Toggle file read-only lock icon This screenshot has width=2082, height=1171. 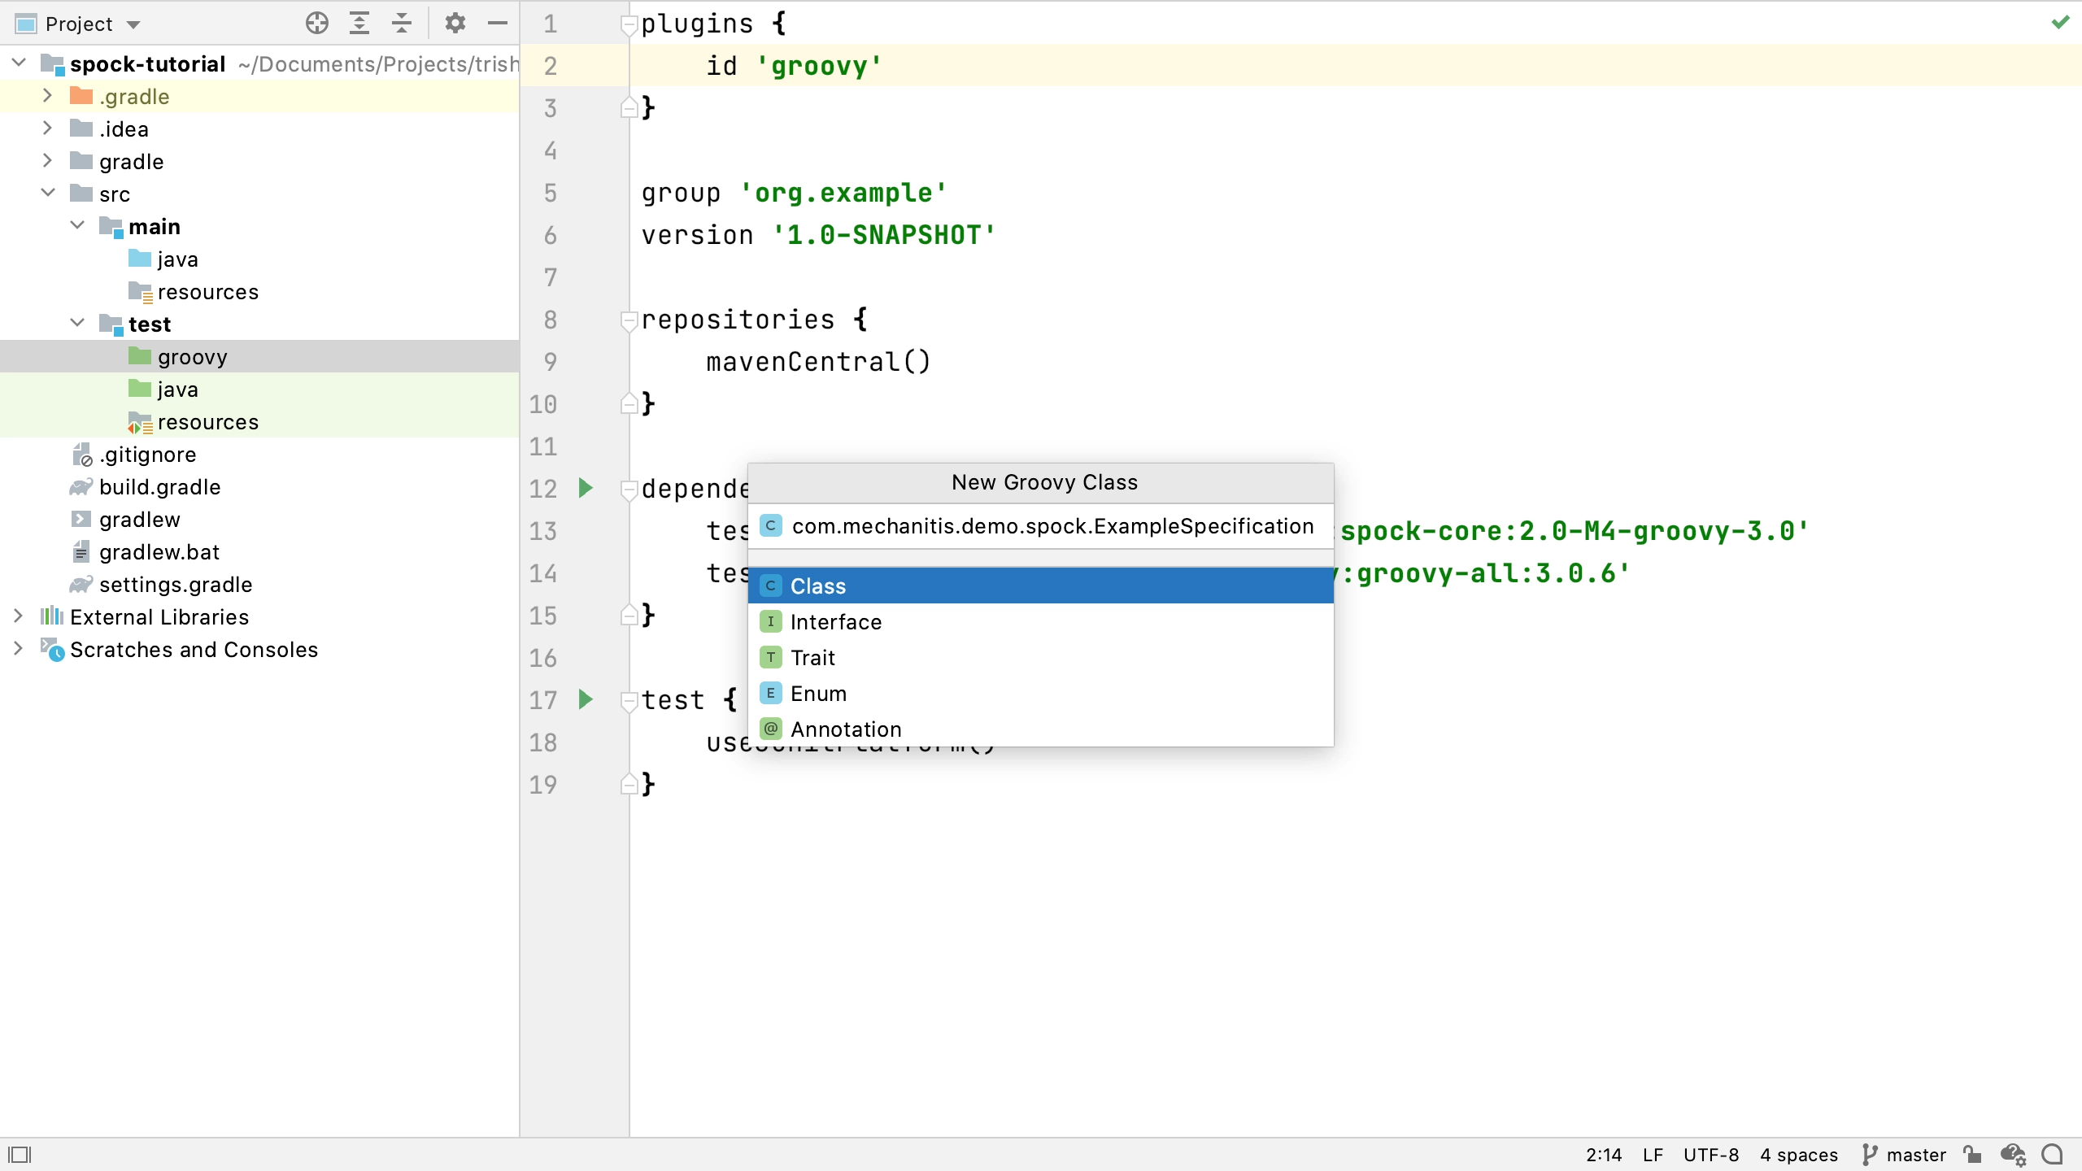pos(1972,1155)
